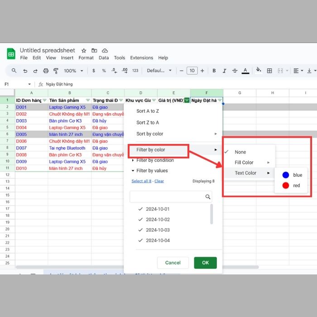Viewport: 317px width, 317px height.
Task: Increase decimal places
Action: [x=125, y=71]
